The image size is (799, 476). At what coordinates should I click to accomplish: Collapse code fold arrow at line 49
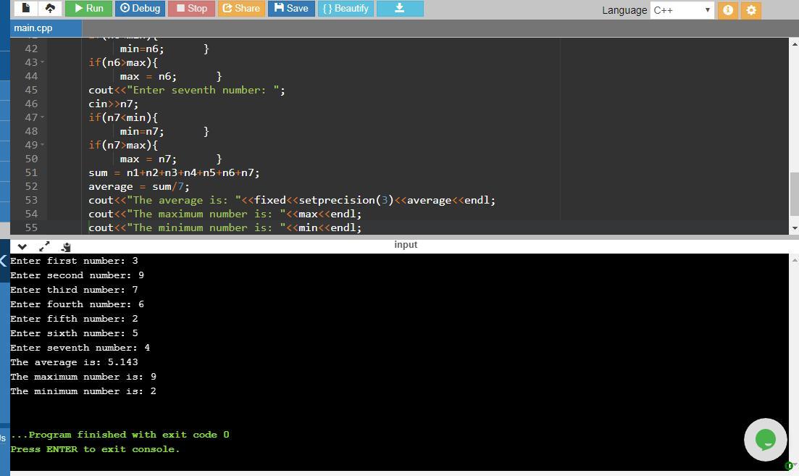coord(42,145)
